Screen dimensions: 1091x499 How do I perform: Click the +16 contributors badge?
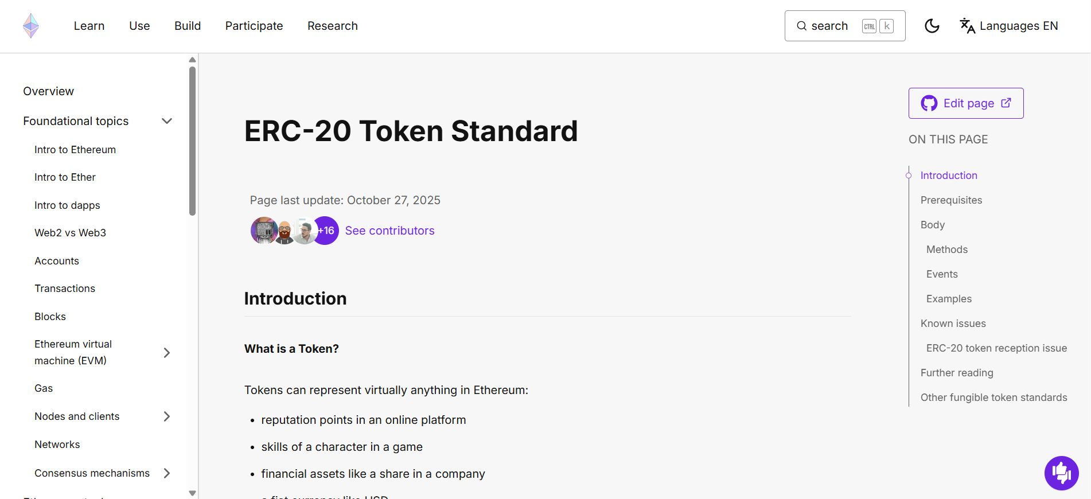(x=325, y=230)
